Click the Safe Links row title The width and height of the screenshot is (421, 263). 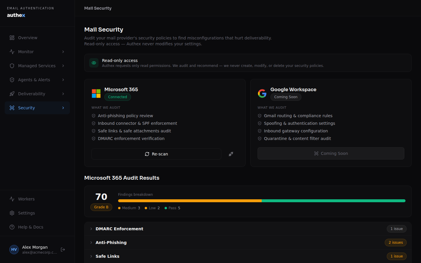[x=107, y=256]
